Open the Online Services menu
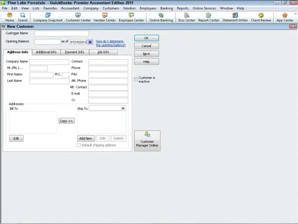Viewport: 298px width, 224px height. point(204,8)
